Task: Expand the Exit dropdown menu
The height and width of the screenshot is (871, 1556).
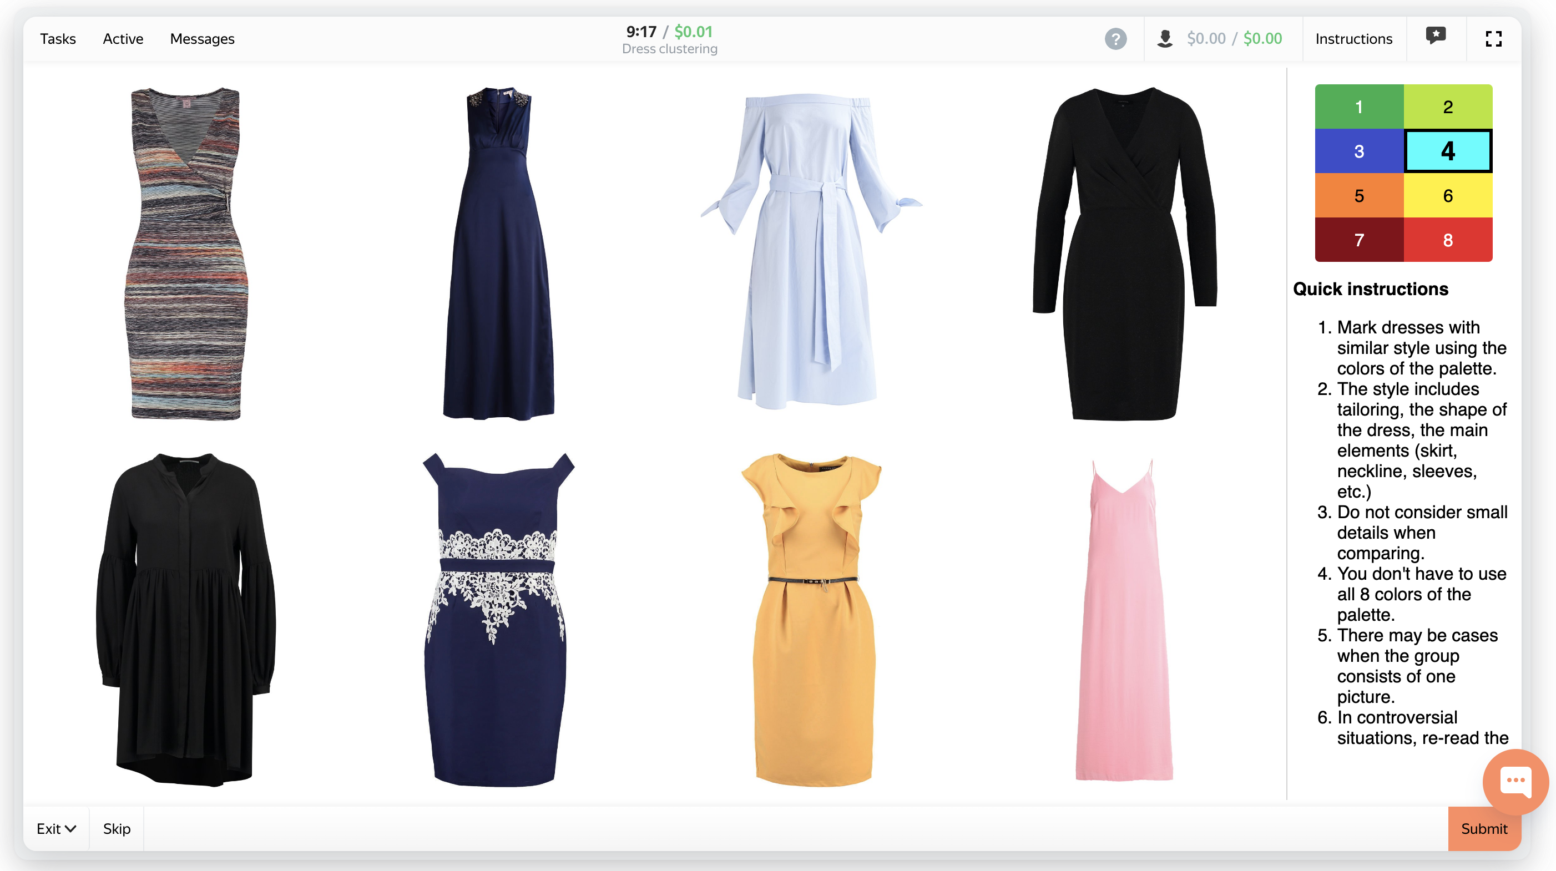Action: (x=56, y=828)
